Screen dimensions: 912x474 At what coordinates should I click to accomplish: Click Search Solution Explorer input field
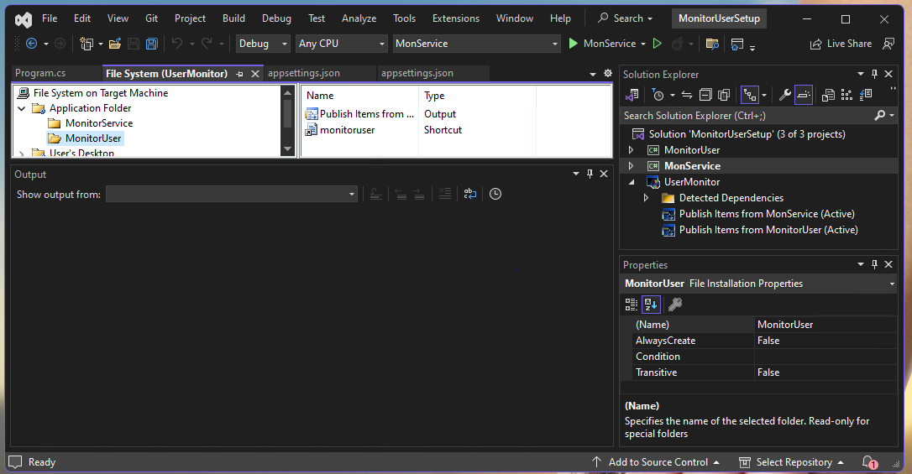click(747, 116)
